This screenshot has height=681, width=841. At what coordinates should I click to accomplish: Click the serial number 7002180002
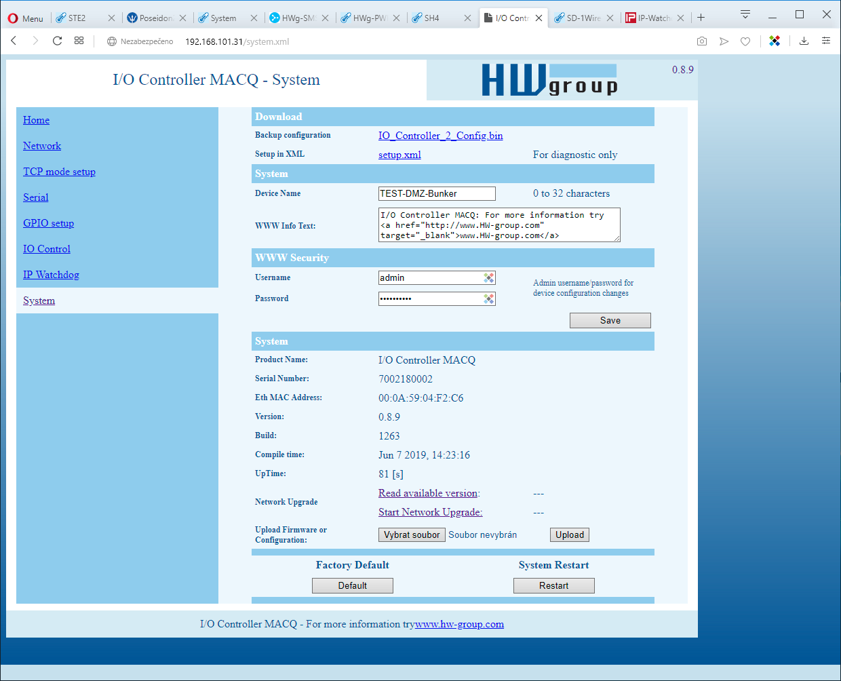tap(406, 379)
